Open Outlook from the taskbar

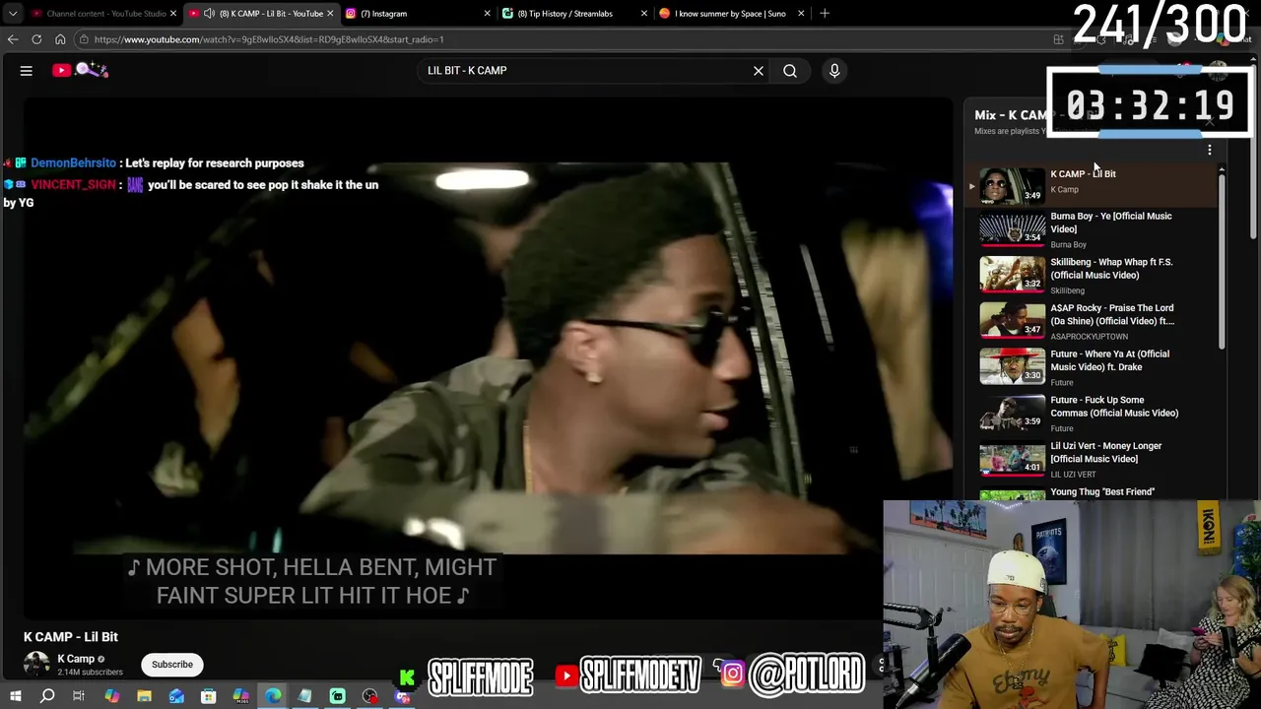click(x=176, y=697)
